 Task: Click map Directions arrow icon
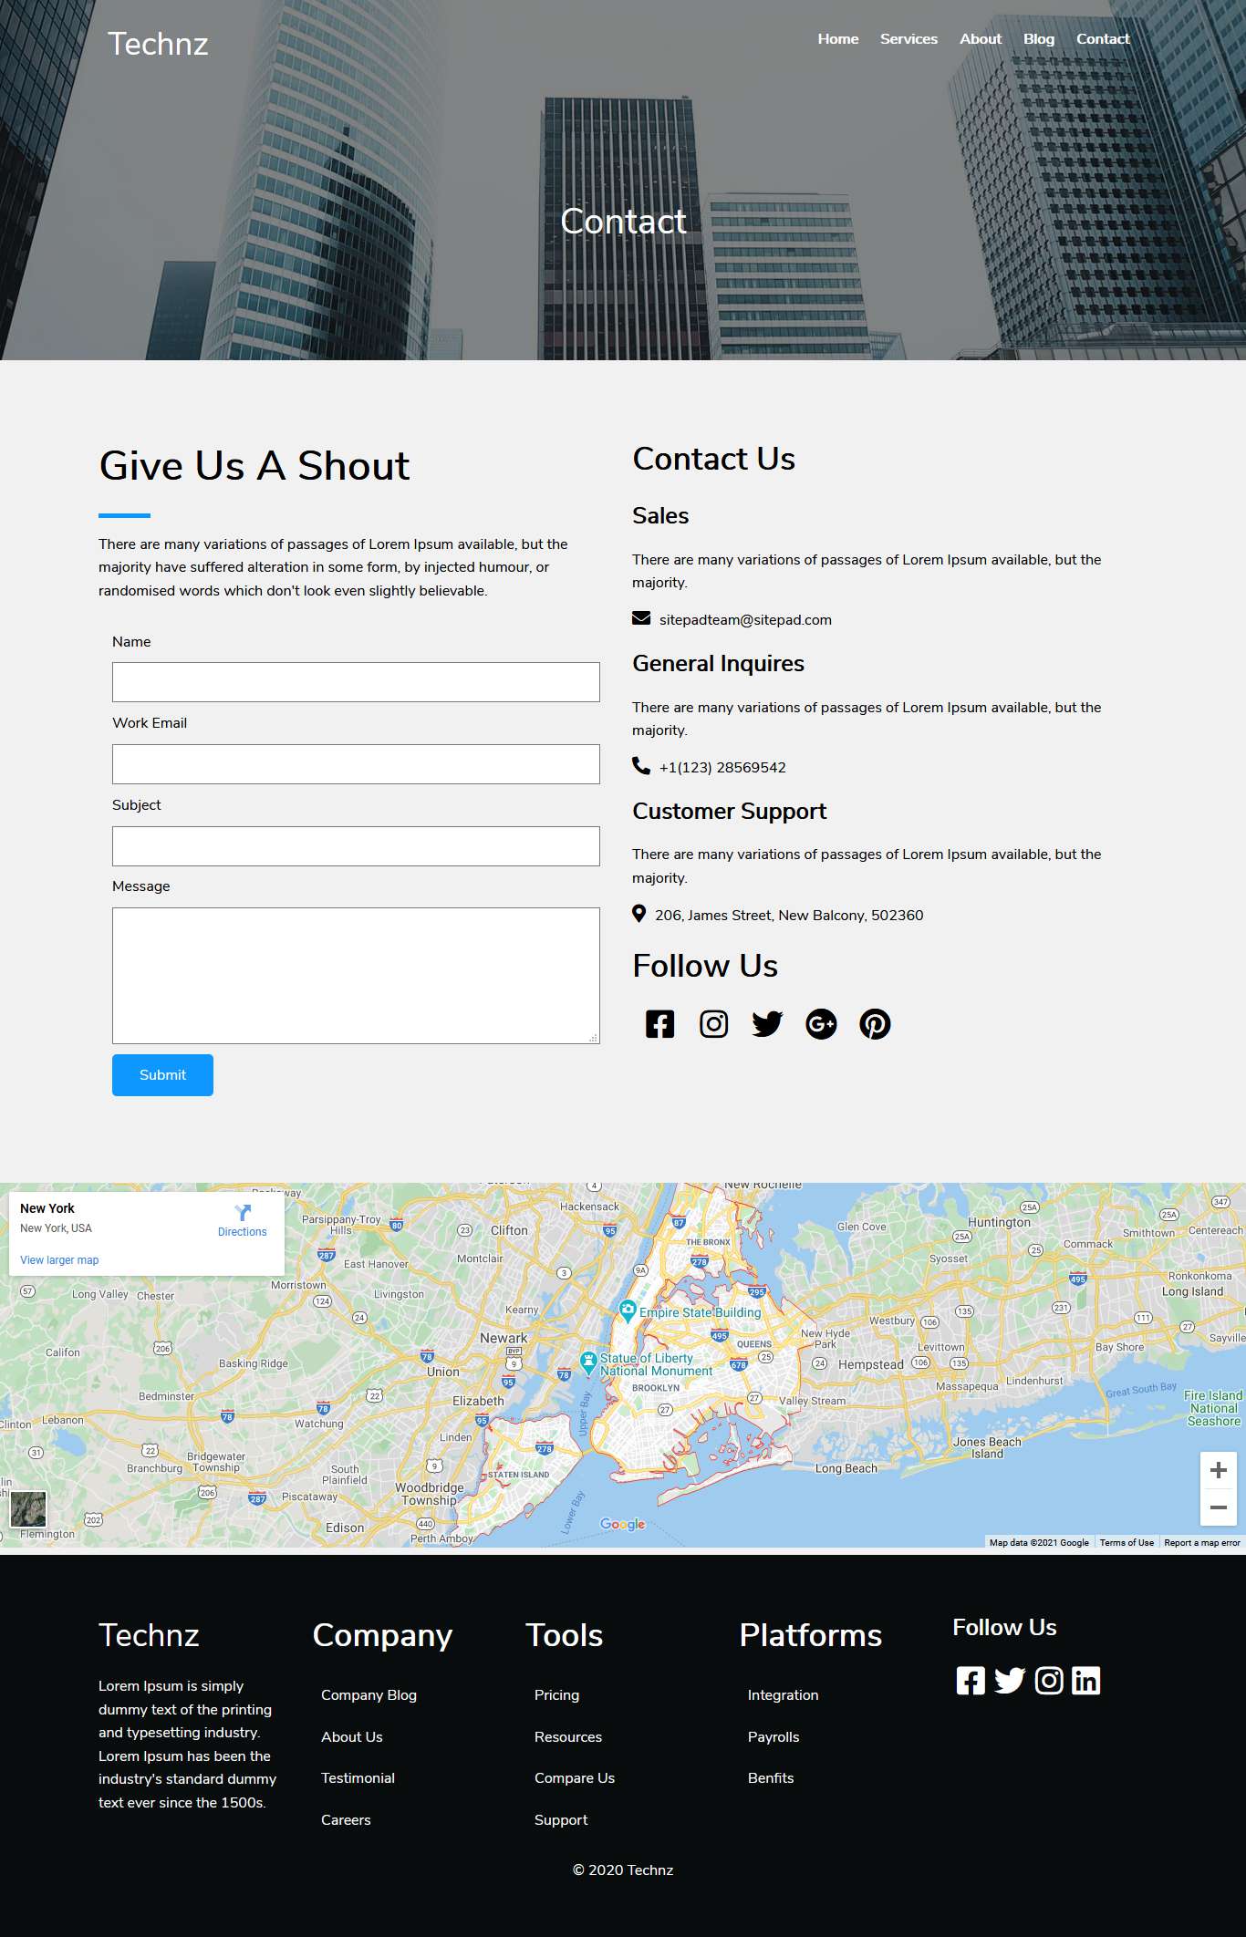point(243,1213)
